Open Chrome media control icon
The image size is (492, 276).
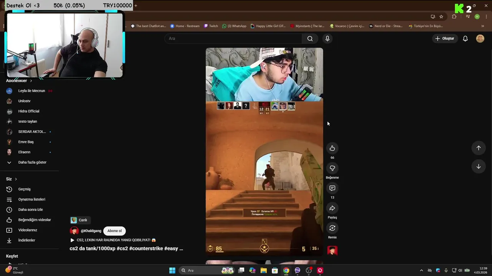tap(468, 16)
